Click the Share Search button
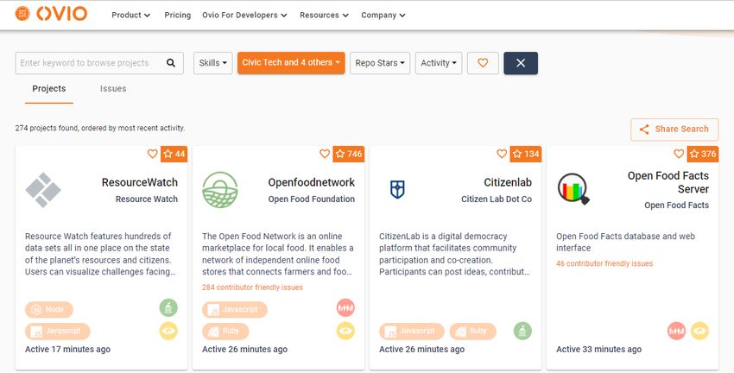This screenshot has height=373, width=734. 674,130
